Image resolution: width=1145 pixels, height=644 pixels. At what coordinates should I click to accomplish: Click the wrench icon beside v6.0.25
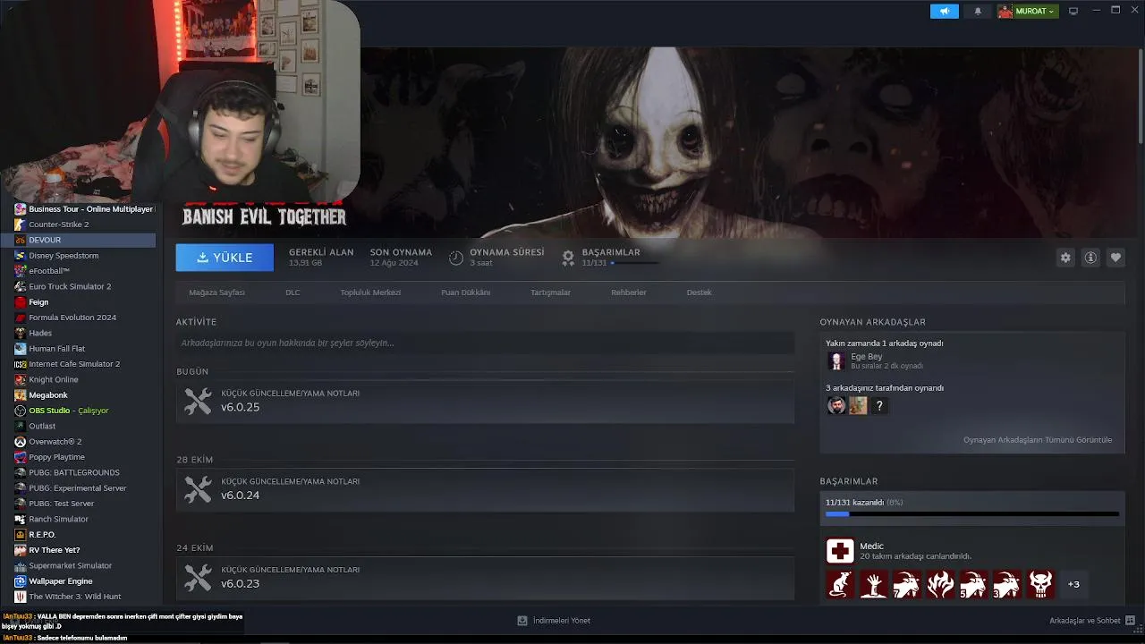point(198,401)
